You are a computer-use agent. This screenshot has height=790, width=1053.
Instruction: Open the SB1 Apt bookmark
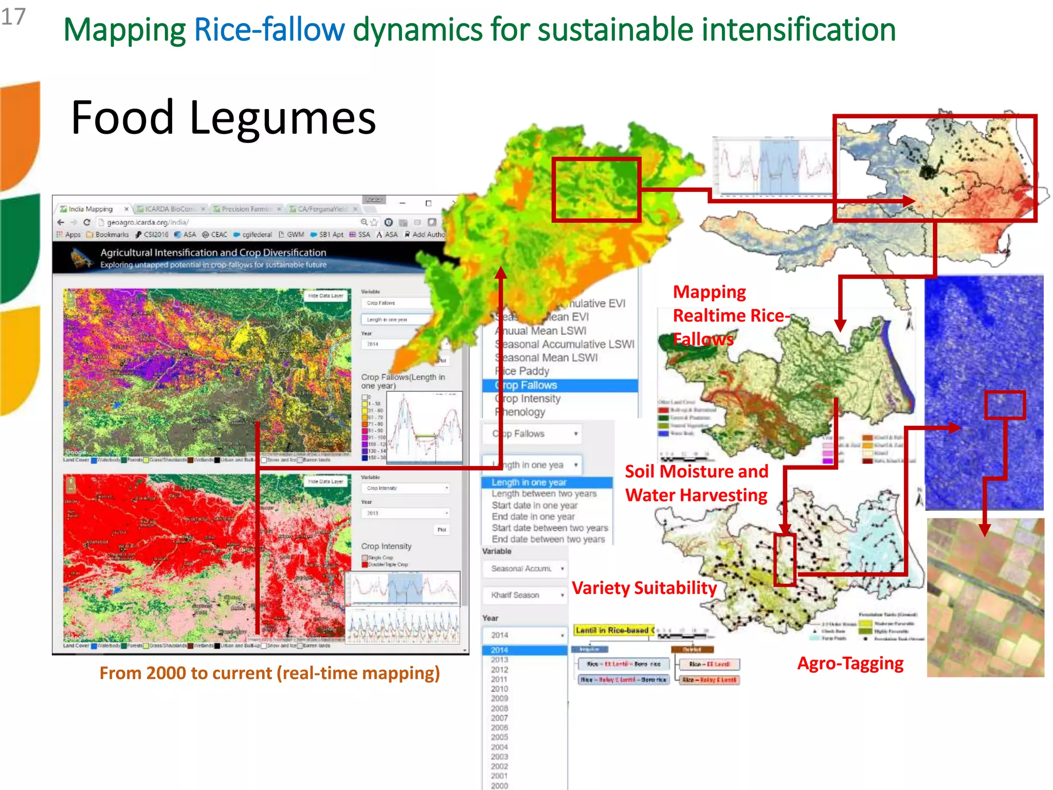326,235
